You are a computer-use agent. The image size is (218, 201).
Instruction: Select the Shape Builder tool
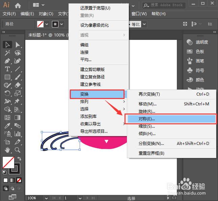tap(7, 109)
